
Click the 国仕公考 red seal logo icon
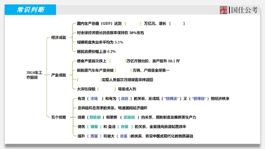point(223,10)
